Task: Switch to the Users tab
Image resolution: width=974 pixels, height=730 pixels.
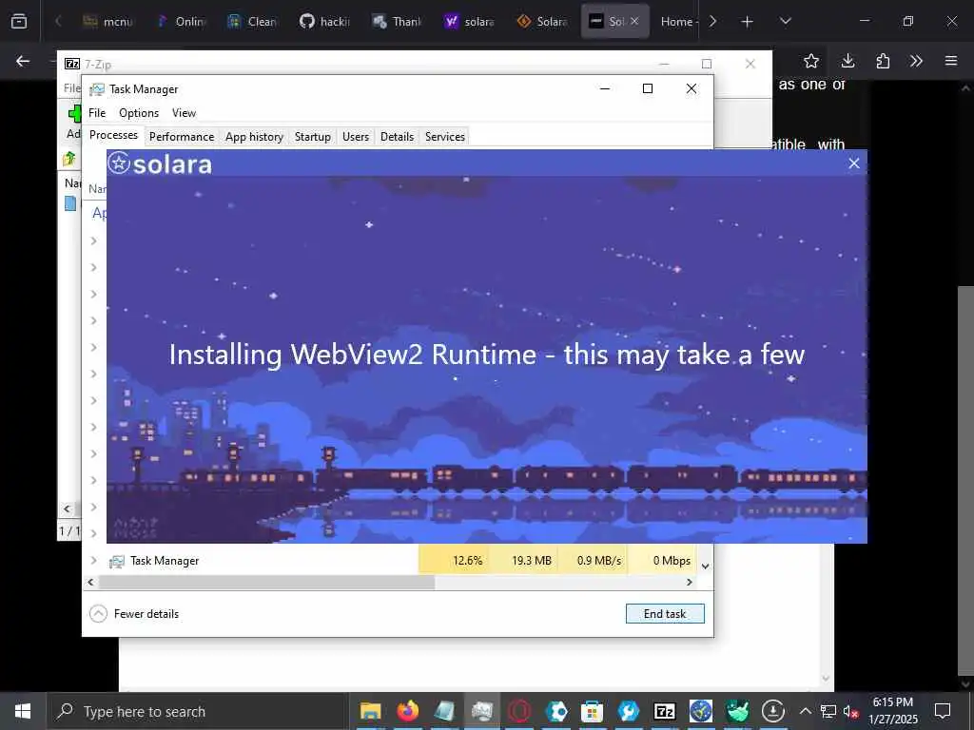Action: click(x=356, y=137)
